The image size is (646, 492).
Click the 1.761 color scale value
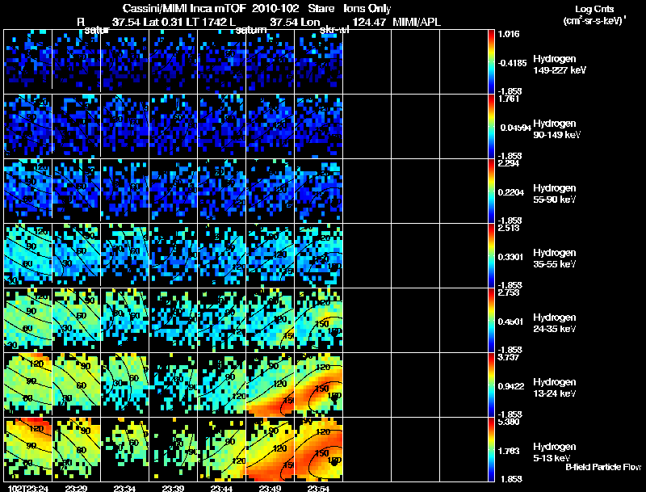(509, 99)
